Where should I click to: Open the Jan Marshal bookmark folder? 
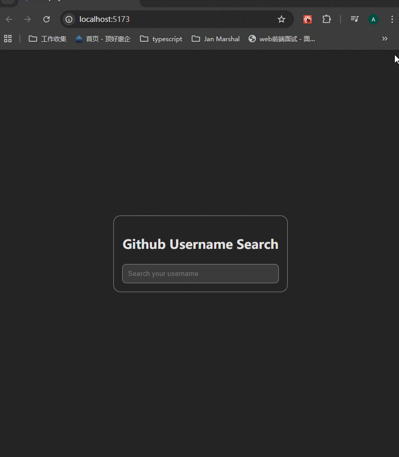[216, 39]
